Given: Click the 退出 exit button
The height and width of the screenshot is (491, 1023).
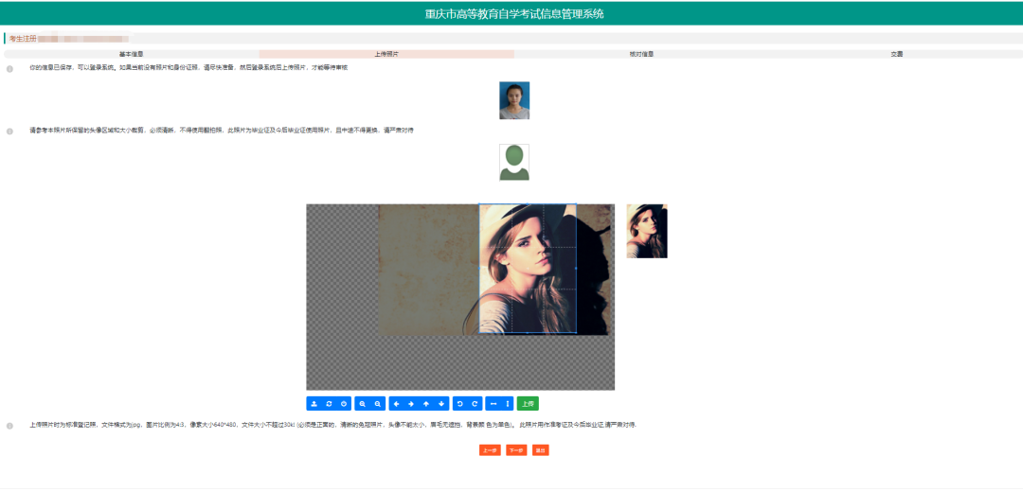Looking at the screenshot, I should click(x=540, y=450).
